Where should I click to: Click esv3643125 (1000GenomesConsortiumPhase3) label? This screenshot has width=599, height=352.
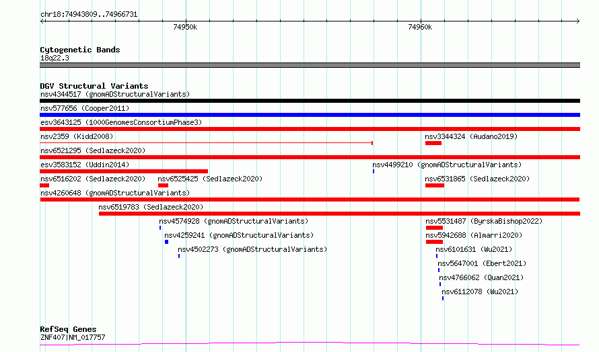[121, 122]
